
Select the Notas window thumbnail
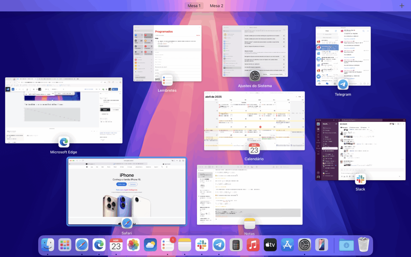point(250,195)
